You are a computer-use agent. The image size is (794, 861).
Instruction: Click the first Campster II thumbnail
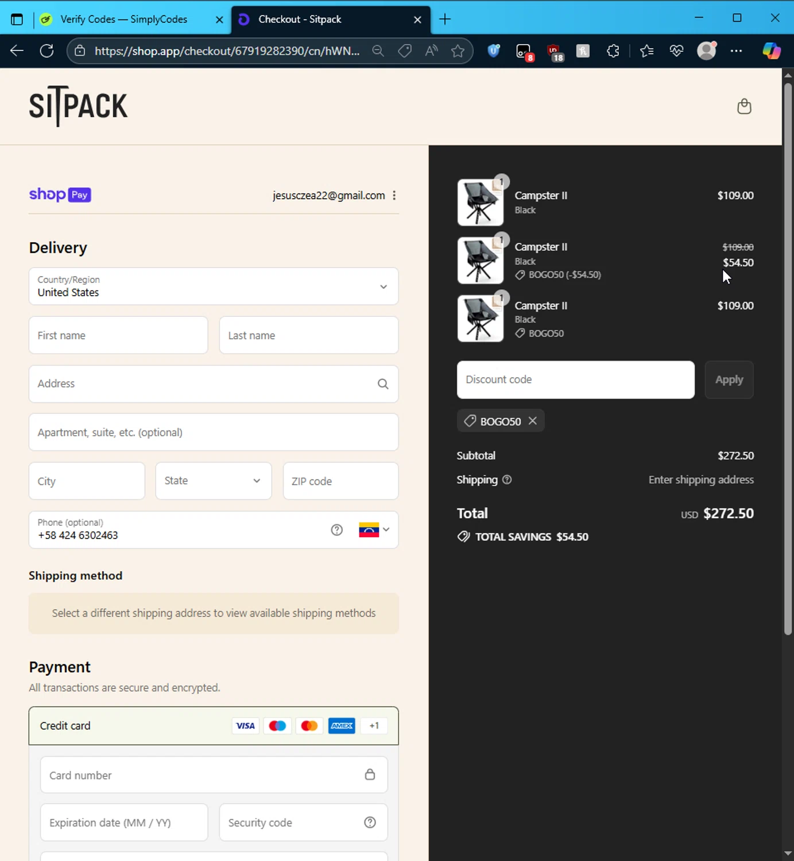click(481, 203)
